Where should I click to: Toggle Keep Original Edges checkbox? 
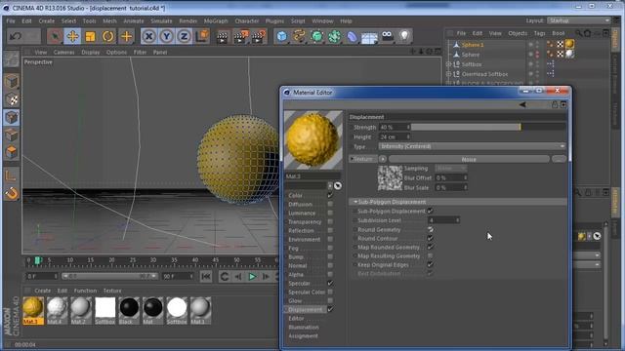(430, 264)
